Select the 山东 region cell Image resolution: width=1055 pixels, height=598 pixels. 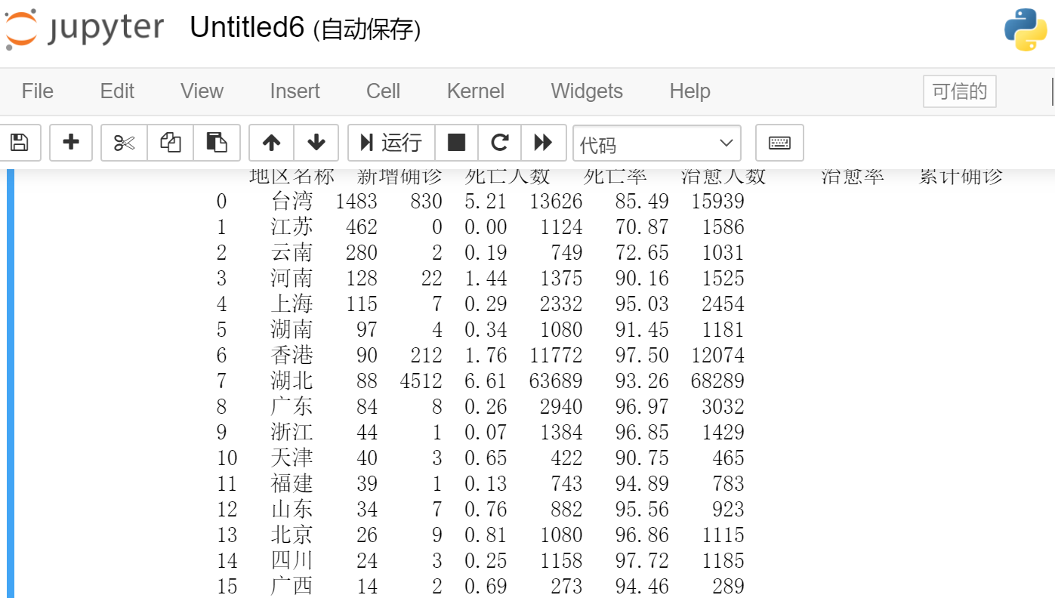[x=292, y=509]
